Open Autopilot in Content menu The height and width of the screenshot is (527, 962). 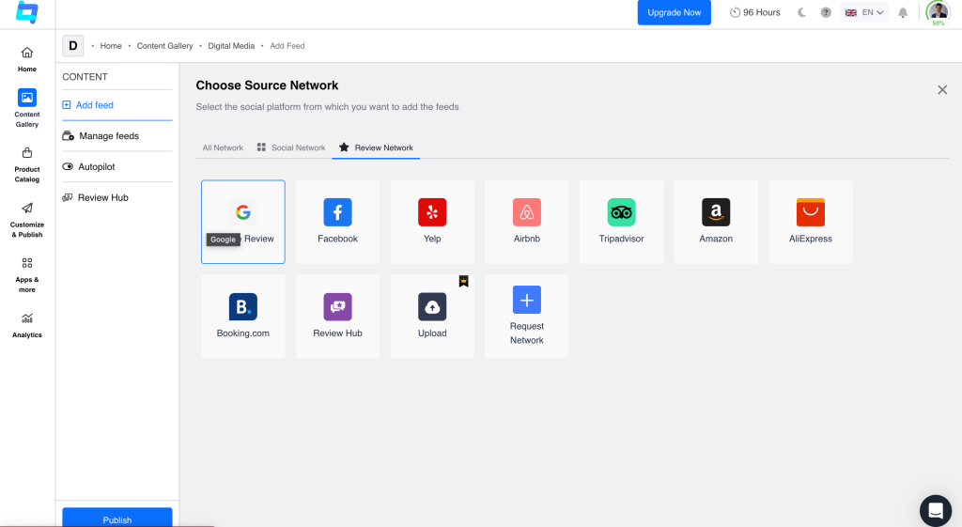pyautogui.click(x=117, y=167)
